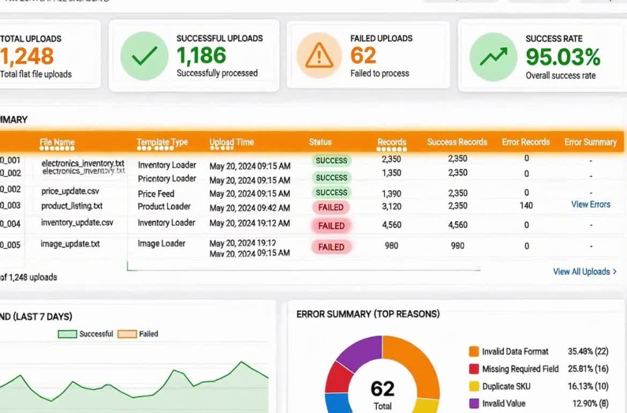Click the 95.03% success rate figure

[x=563, y=57]
